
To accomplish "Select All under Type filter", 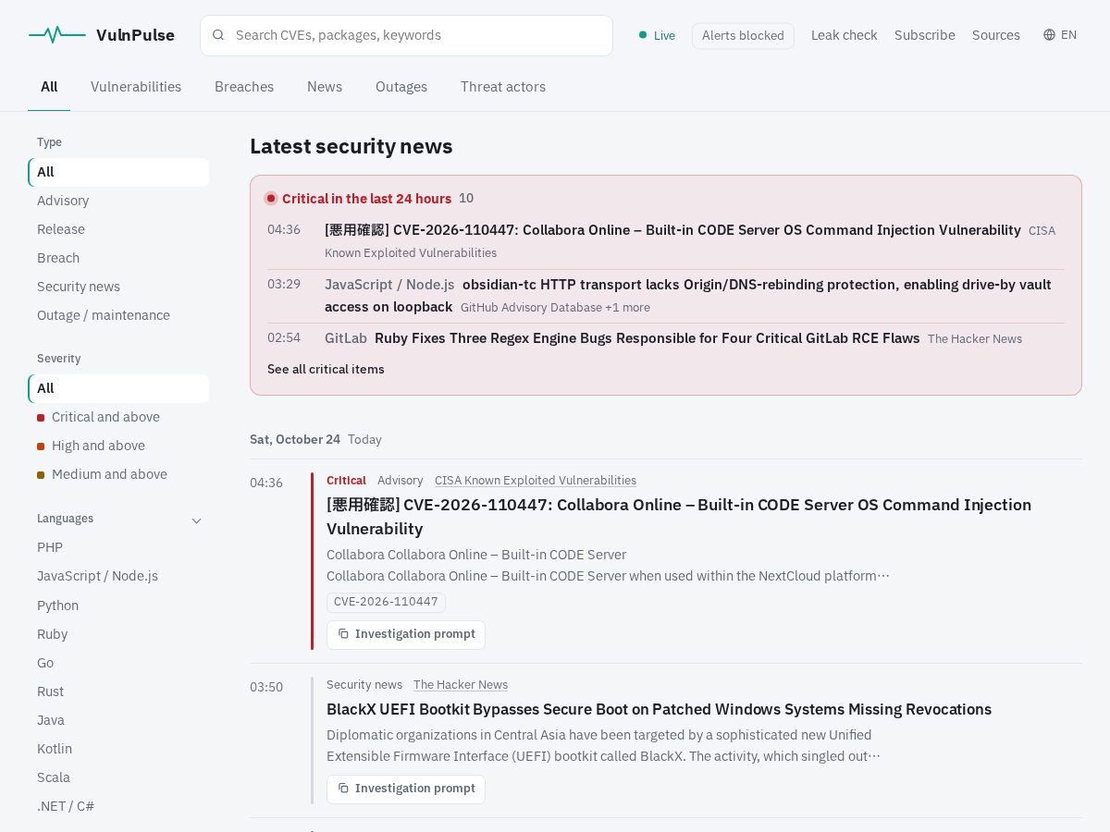I will pyautogui.click(x=118, y=172).
